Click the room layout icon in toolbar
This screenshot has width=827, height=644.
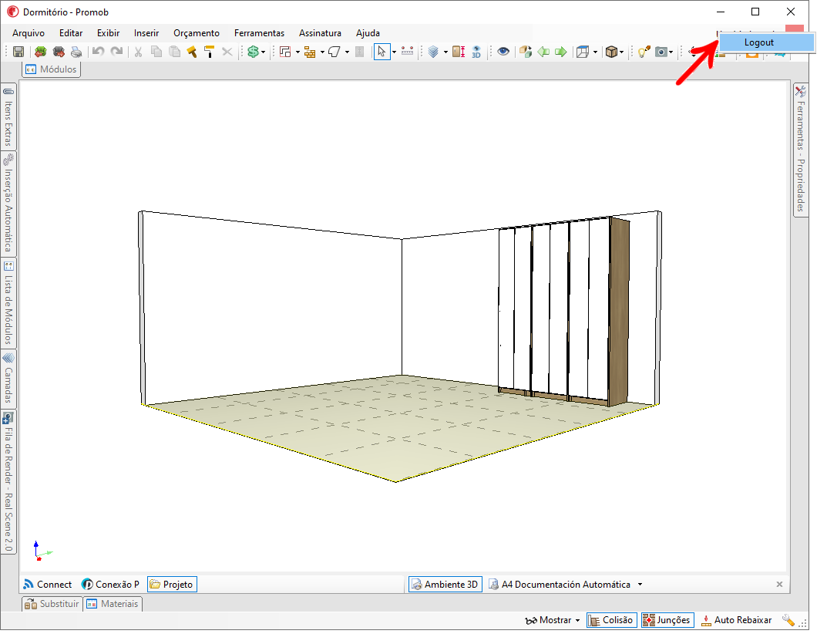click(285, 52)
